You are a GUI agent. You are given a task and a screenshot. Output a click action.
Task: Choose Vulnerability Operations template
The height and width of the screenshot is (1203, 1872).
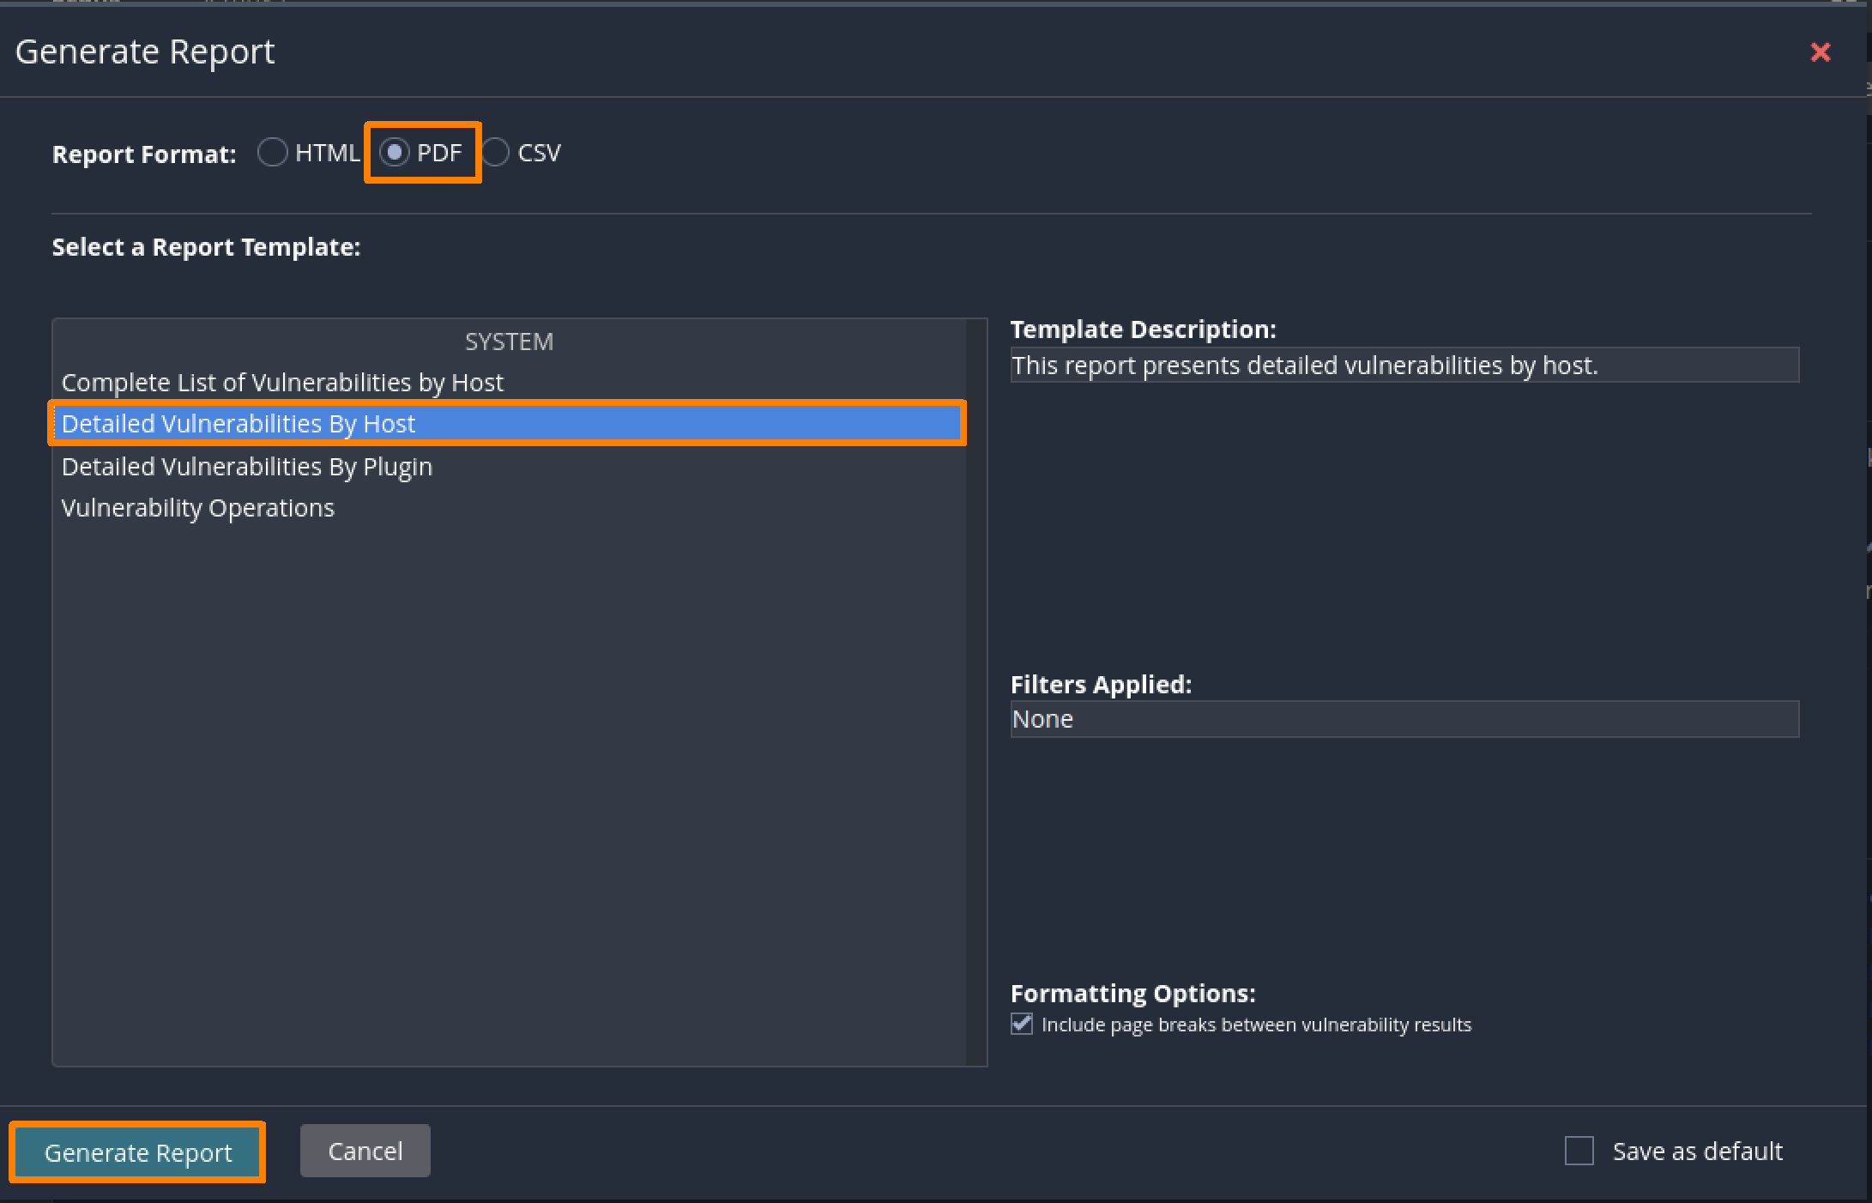pos(198,508)
